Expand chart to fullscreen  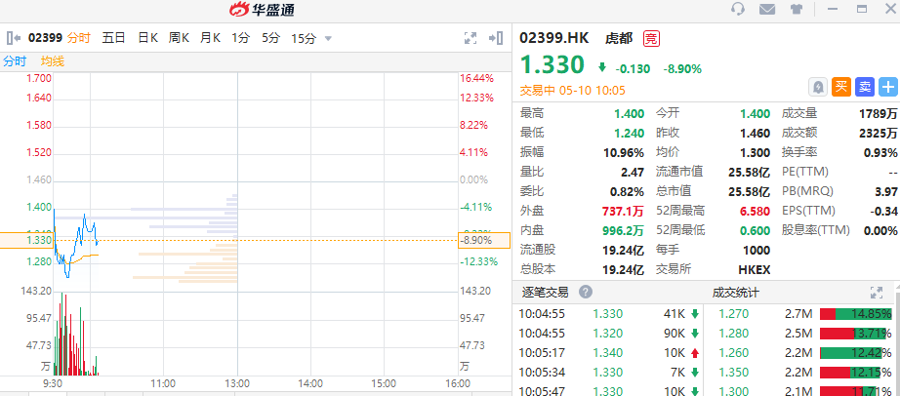point(470,38)
